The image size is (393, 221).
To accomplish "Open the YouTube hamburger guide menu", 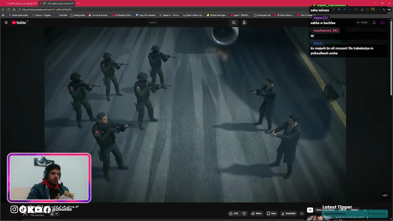I will pos(6,22).
